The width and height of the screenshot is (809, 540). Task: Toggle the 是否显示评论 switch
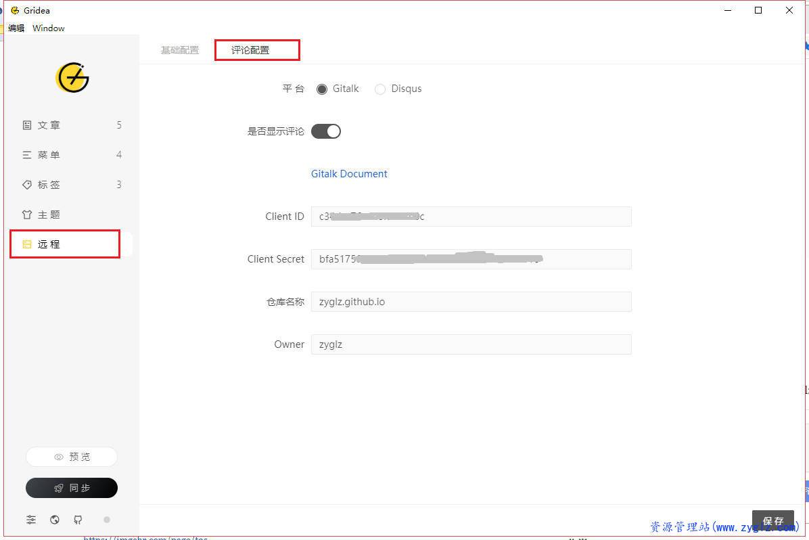[x=326, y=131]
